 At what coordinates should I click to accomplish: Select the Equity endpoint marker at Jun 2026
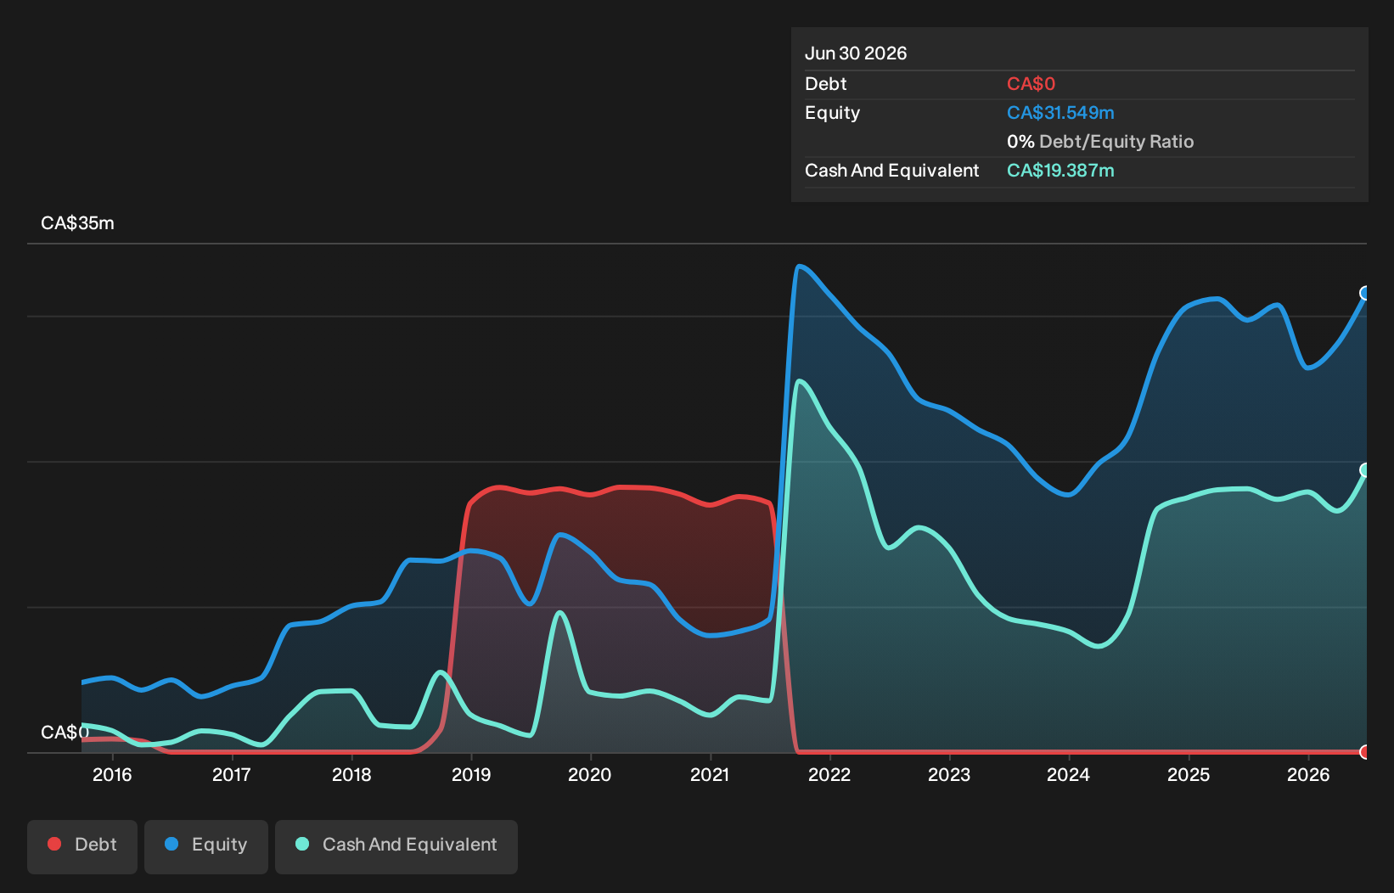click(1365, 293)
